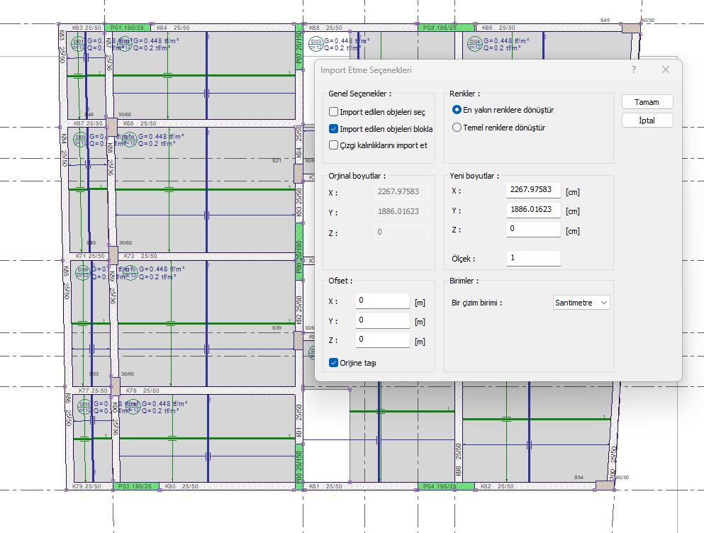Pick wall label 'P04 185/25' in drawing
Screen dimensions: 704x533
click(440, 486)
